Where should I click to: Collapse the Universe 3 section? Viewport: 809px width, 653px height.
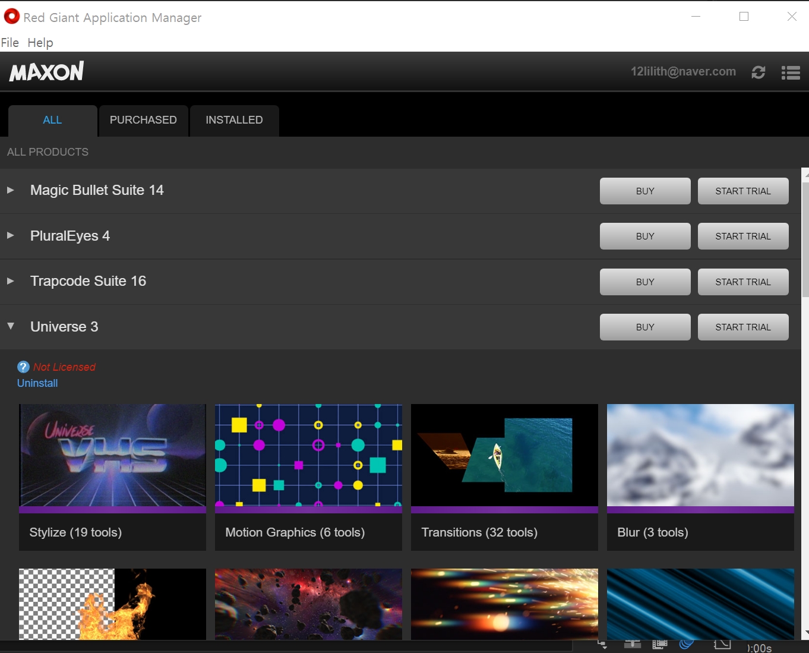point(11,326)
